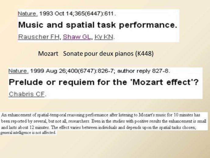The height and width of the screenshot is (158, 210).
Task: Click the word Mozart in slide caption
Action: 48,53
